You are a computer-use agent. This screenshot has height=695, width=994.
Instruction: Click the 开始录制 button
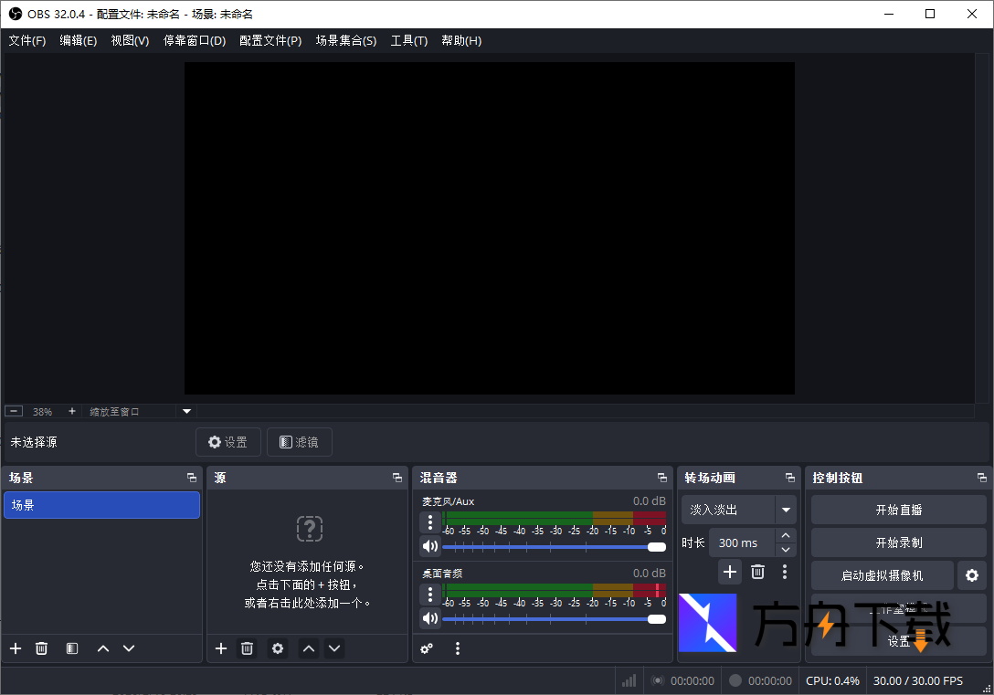pos(898,542)
